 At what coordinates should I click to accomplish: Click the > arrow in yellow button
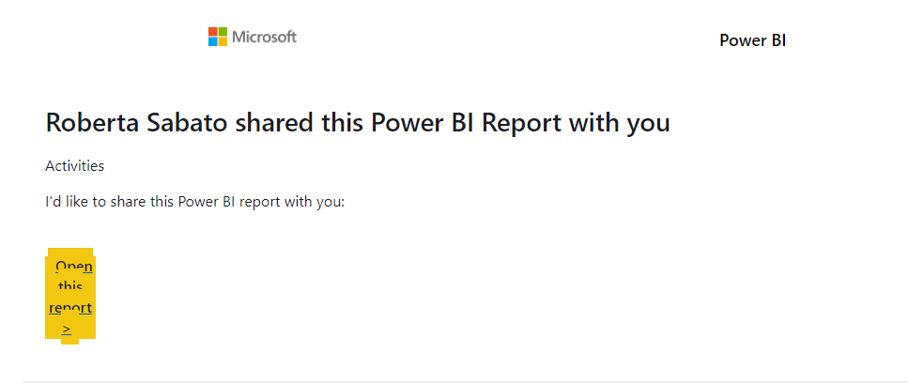(x=68, y=329)
